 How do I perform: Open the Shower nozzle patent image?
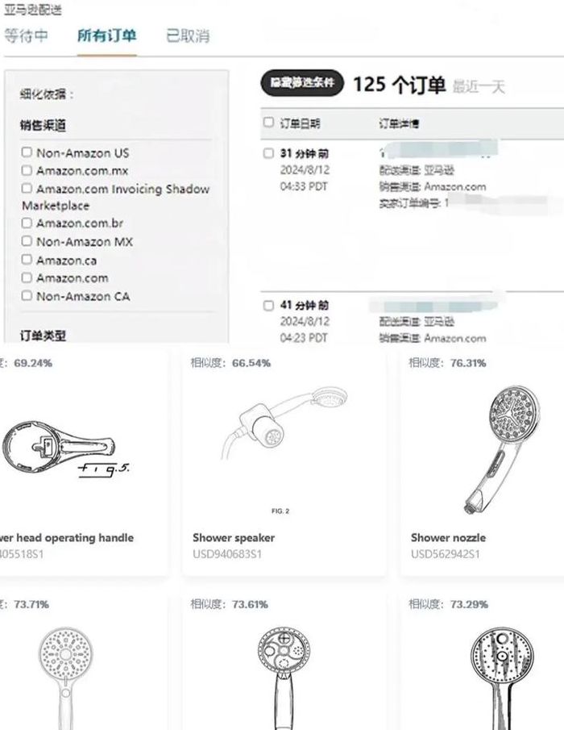pyautogui.click(x=501, y=449)
